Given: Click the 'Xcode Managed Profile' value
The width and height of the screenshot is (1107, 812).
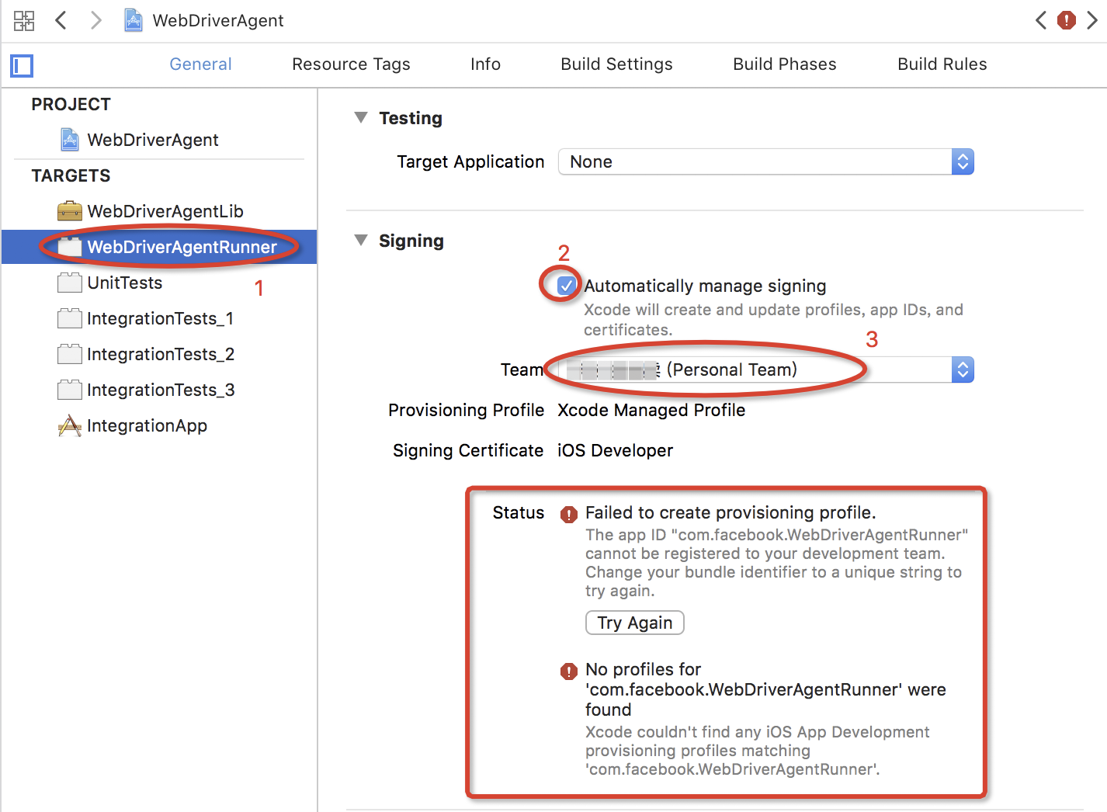Looking at the screenshot, I should point(651,410).
